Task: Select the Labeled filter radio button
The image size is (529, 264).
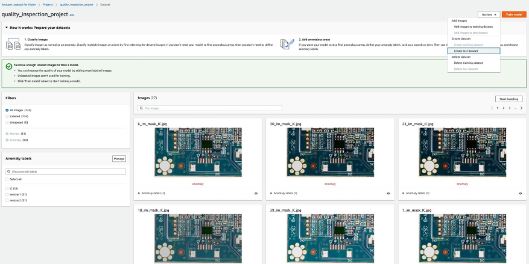Action: tap(7, 116)
